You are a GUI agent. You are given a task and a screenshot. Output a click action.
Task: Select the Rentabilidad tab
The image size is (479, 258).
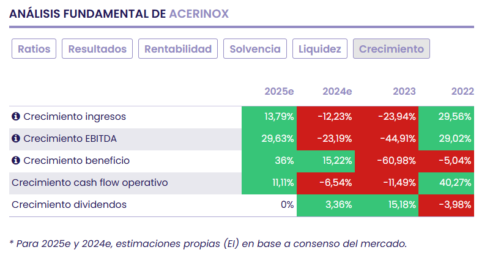pos(178,49)
